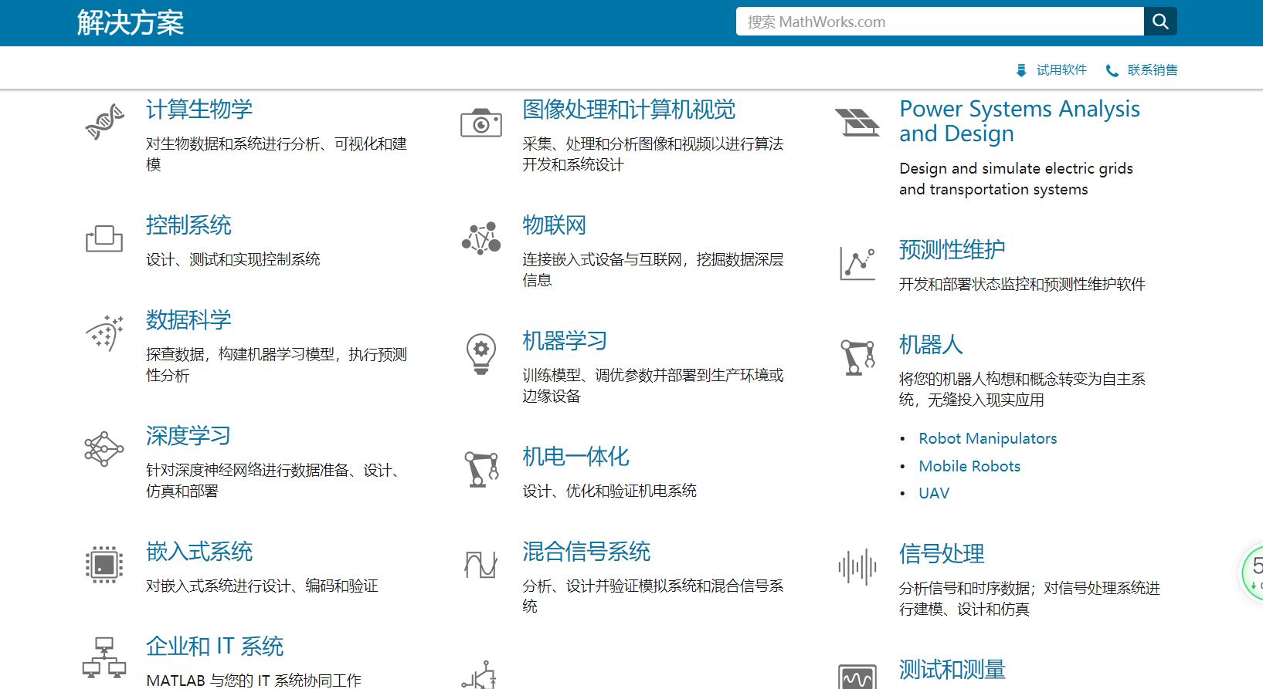The height and width of the screenshot is (689, 1263).
Task: Click the chip icon for embedded systems
Action: pos(104,564)
